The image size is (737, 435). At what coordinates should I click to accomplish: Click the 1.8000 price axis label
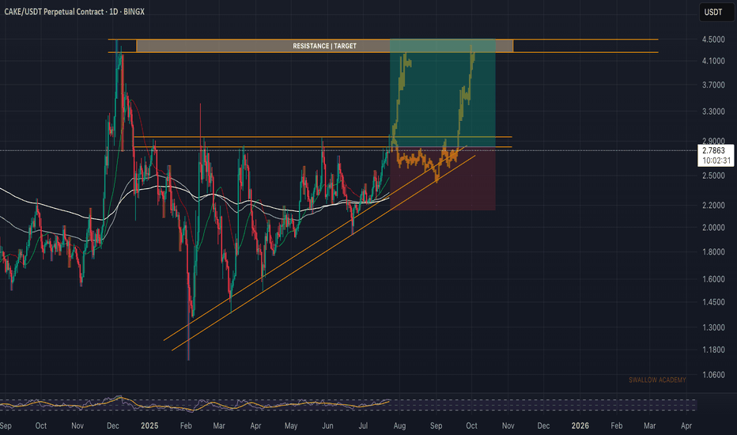[x=713, y=252]
